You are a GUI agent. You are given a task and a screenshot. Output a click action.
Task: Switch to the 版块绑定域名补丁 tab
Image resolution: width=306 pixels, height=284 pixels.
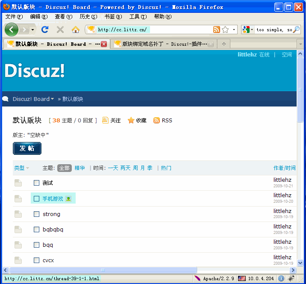click(x=164, y=44)
